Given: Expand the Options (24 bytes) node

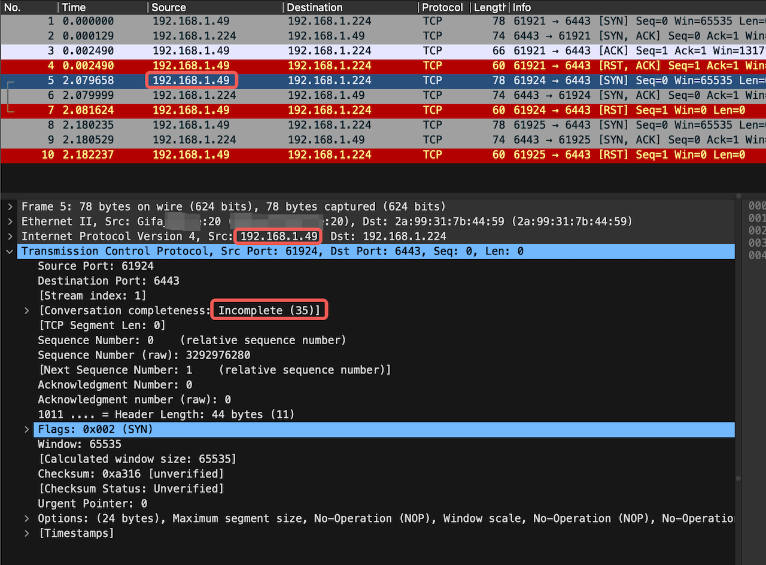Looking at the screenshot, I should [26, 518].
